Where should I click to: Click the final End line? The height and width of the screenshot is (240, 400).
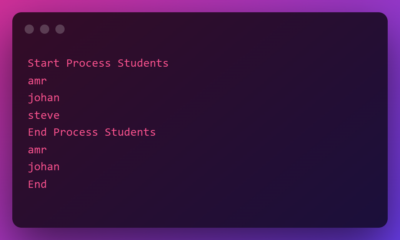coord(37,184)
